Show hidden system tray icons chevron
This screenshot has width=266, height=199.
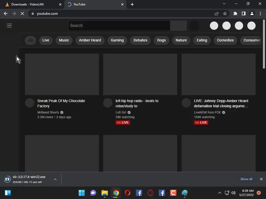click(220, 193)
